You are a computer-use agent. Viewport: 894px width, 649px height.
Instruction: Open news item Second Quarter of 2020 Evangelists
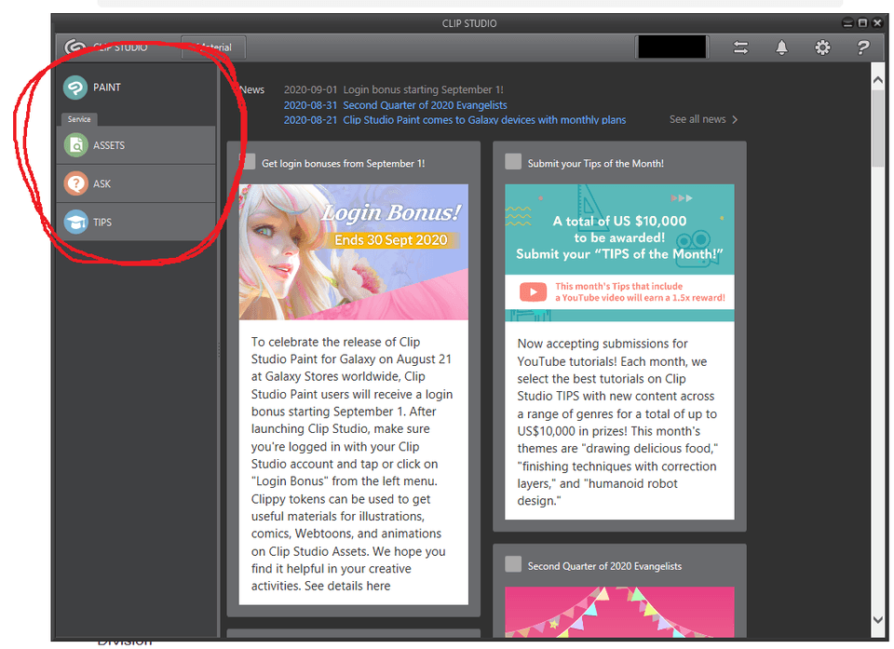(x=425, y=105)
